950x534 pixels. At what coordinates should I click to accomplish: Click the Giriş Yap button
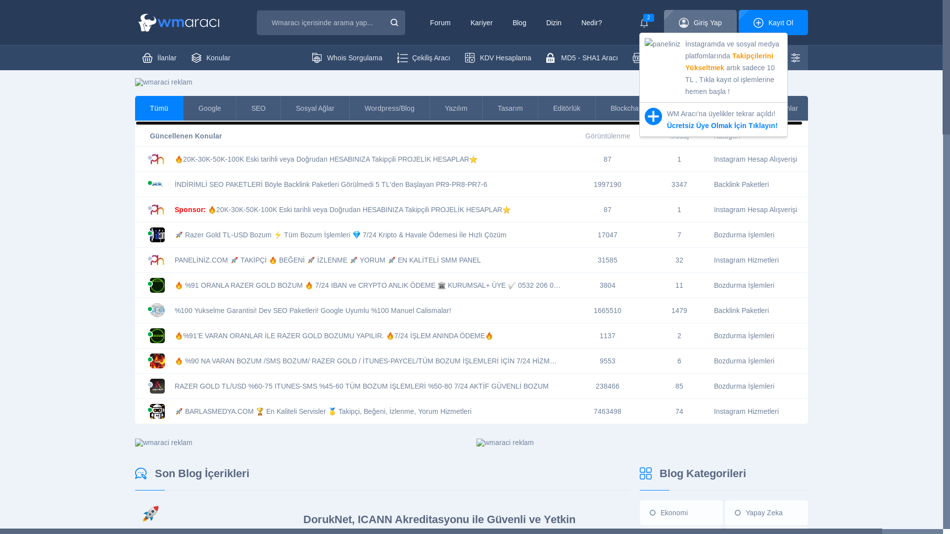[x=700, y=23]
